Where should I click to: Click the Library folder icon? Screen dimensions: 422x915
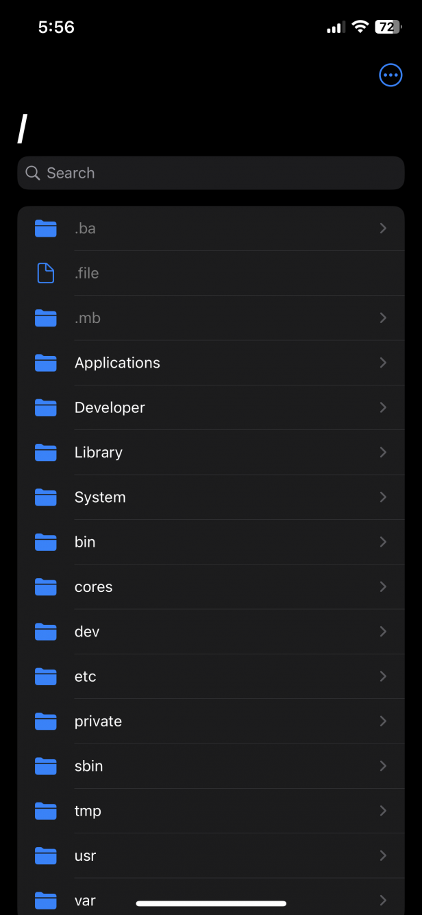pyautogui.click(x=46, y=453)
